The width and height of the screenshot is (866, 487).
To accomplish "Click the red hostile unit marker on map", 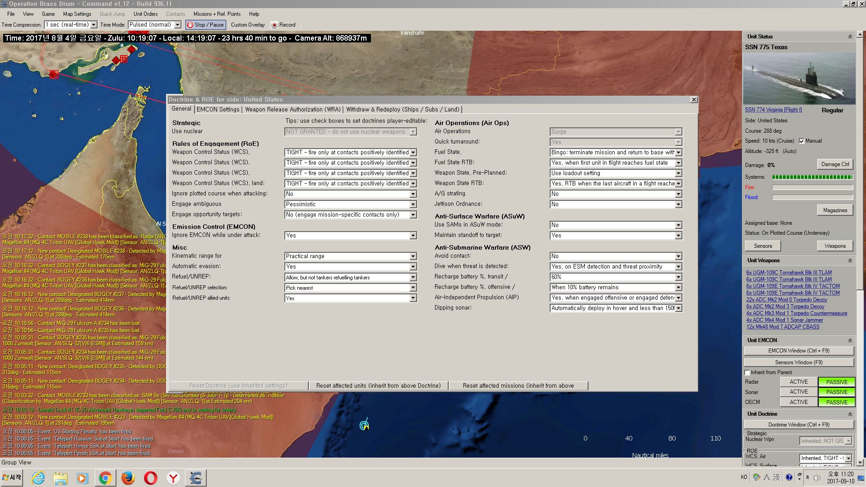I will (x=54, y=74).
